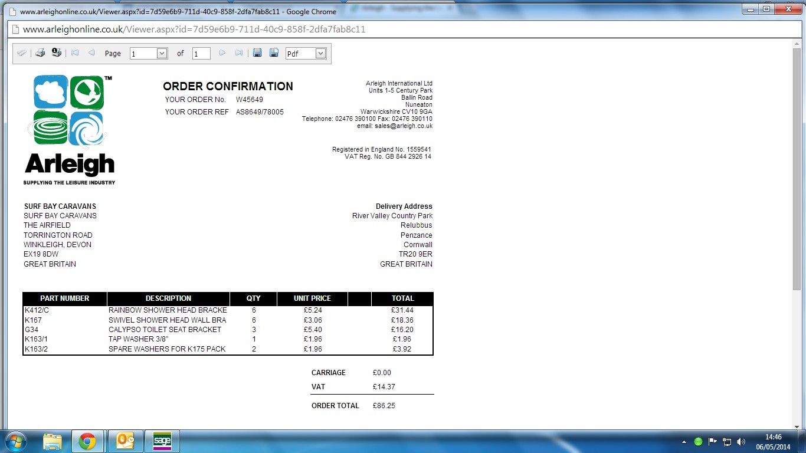
Task: Click SWIVEL SHOWER HEAD WALL BRA description
Action: coord(168,320)
